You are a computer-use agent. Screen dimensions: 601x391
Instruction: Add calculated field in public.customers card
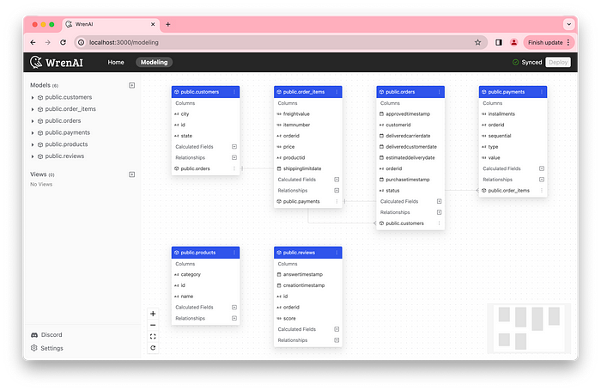click(234, 147)
